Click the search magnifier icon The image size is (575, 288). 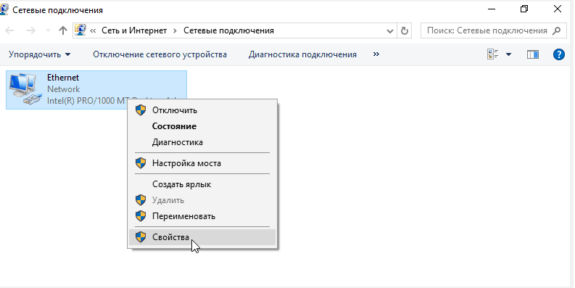[556, 30]
